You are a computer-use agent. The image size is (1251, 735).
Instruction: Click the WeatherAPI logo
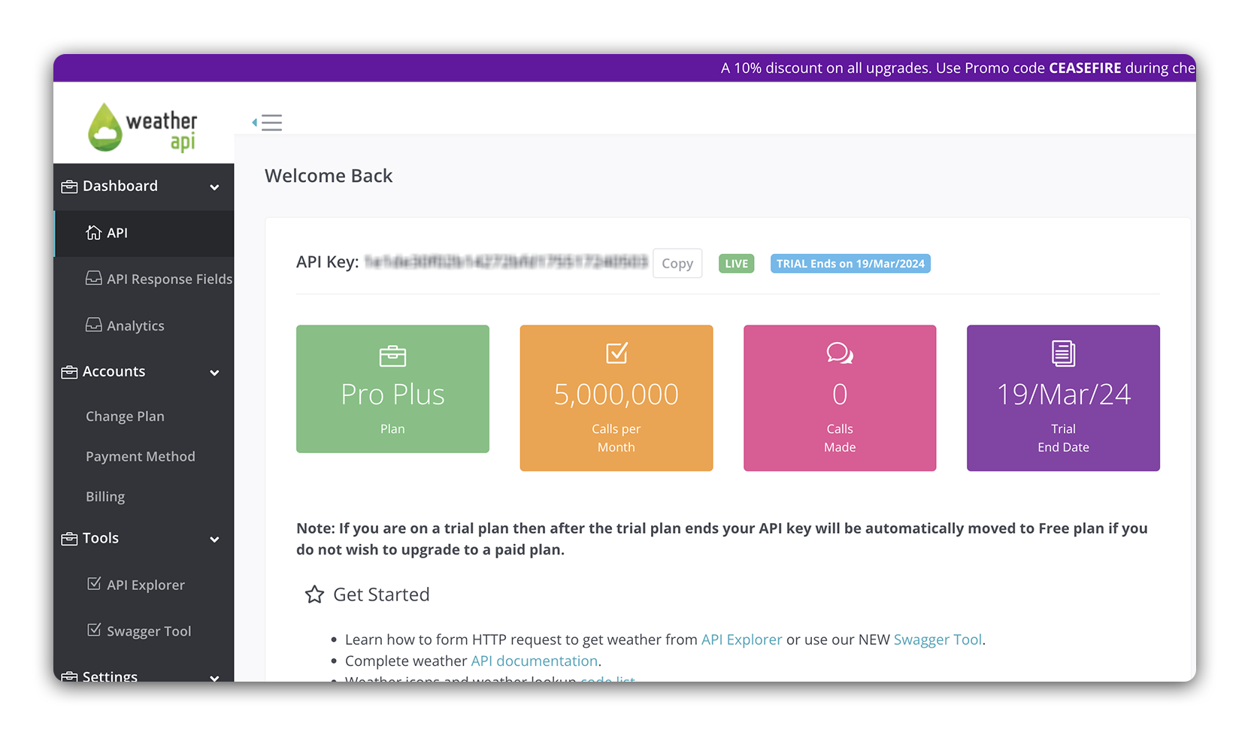(x=143, y=127)
